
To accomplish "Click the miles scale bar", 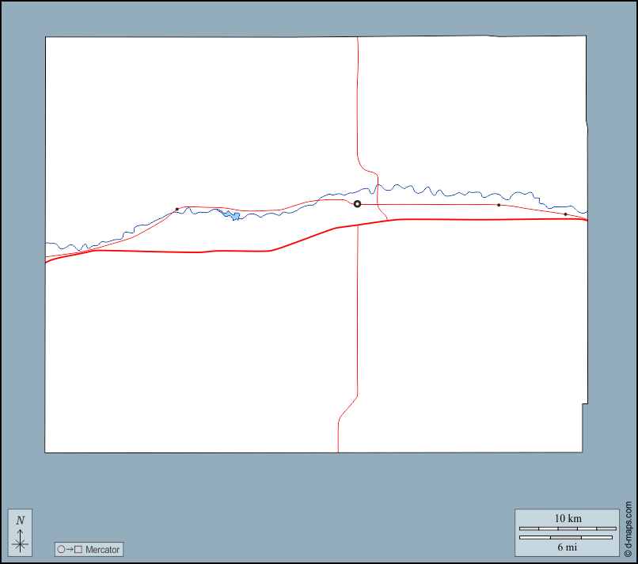I will point(567,538).
